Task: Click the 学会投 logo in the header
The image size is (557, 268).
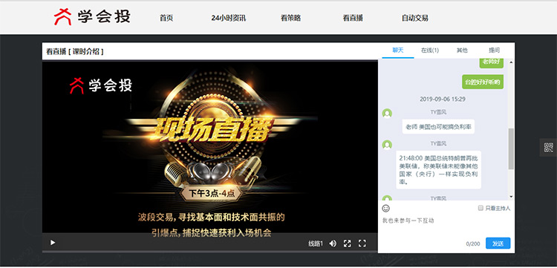Action: point(92,17)
